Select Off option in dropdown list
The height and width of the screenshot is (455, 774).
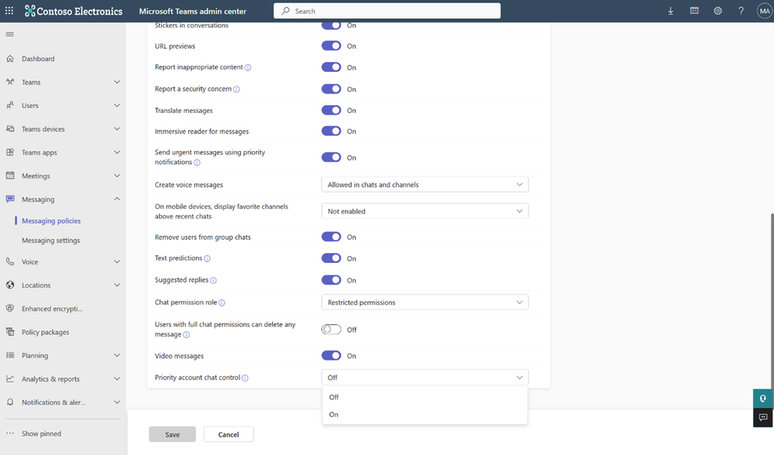tap(425, 397)
